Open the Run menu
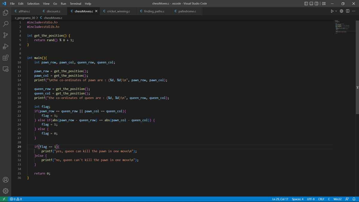Screen dimensions: 359x202 (x=63, y=4)
